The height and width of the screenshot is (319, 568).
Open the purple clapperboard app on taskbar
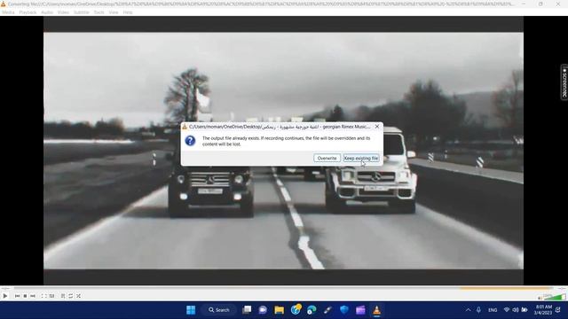pos(360,310)
